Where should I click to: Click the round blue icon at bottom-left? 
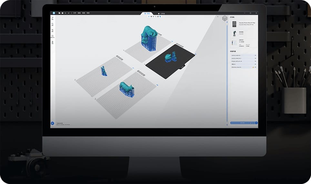point(52,123)
